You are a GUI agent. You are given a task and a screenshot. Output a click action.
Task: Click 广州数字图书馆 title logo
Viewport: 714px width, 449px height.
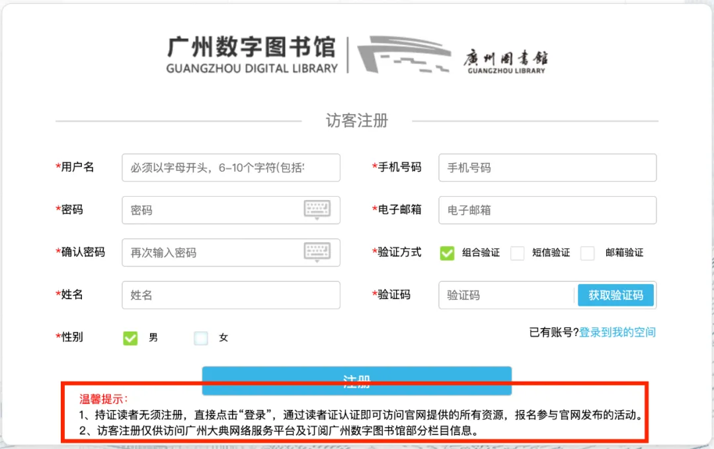(x=251, y=55)
